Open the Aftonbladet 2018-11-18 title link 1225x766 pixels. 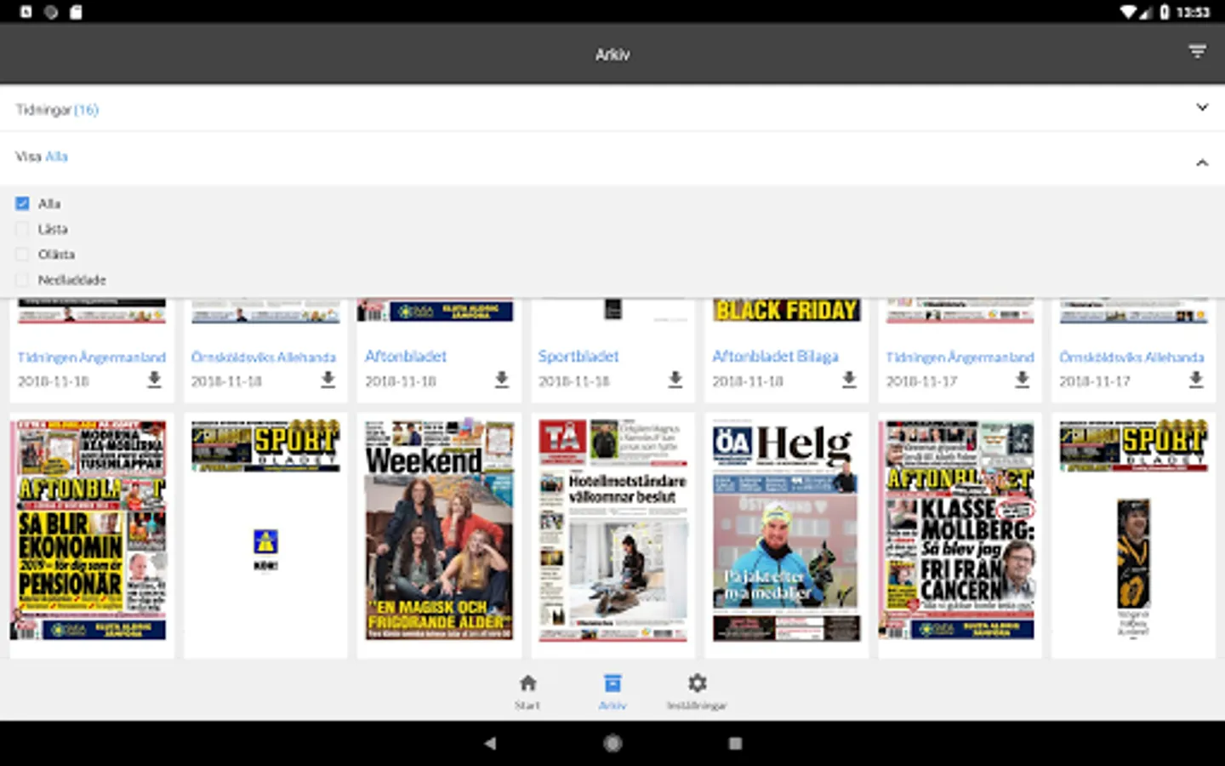pos(406,356)
